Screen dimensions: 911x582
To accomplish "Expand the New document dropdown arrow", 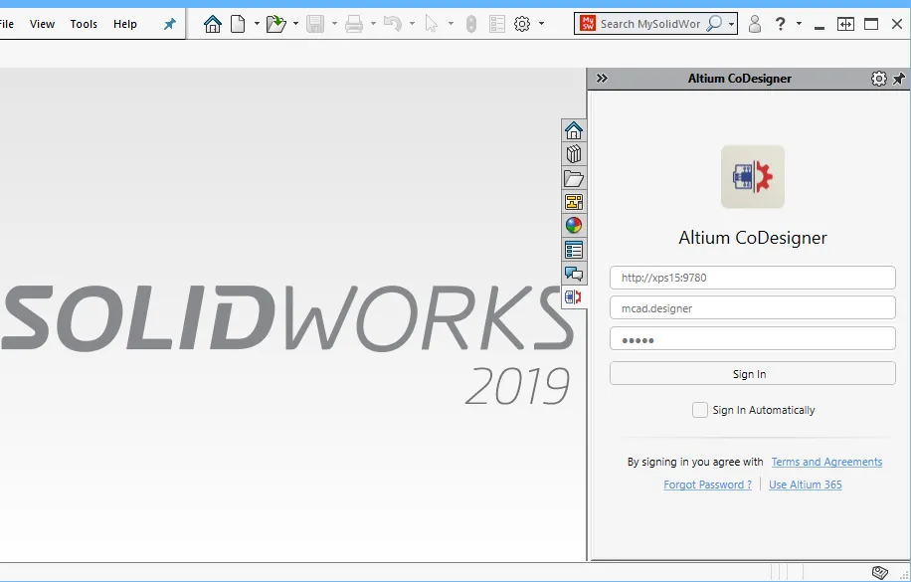I will (x=257, y=24).
